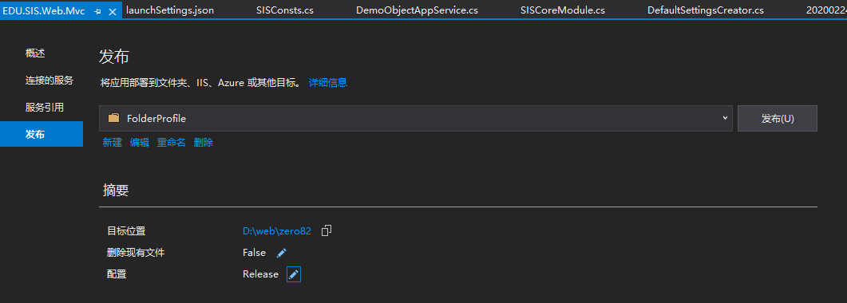This screenshot has width=847, height=303.
Task: Switch to launchSettings.json tab
Action: click(x=169, y=10)
